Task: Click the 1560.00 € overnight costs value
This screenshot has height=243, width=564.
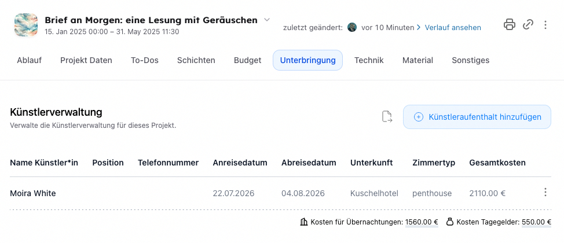Action: click(x=422, y=222)
